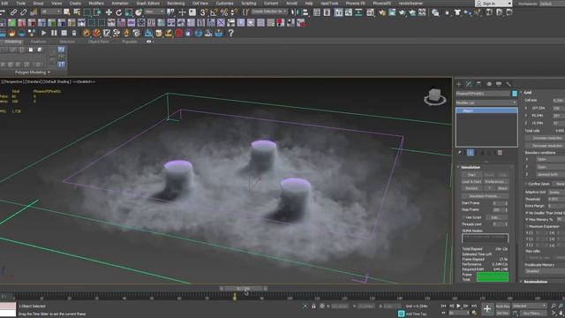This screenshot has width=565, height=318.
Task: Open the Modify tab in command panel
Action: click(x=469, y=84)
